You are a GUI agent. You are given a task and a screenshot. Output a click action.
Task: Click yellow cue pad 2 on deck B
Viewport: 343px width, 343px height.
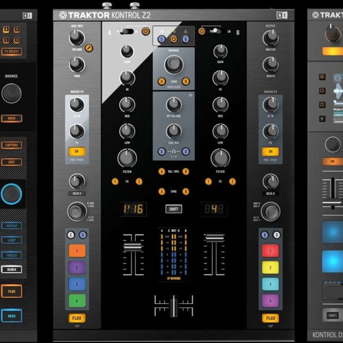270,268
